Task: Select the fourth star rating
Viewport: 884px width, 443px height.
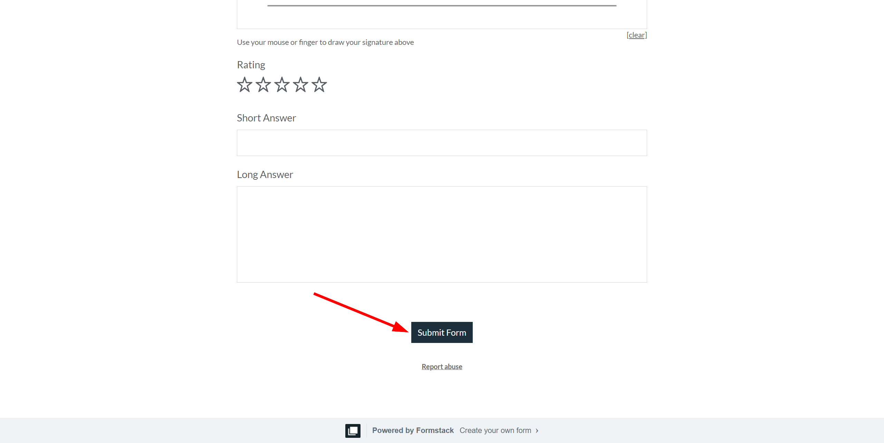Action: [300, 84]
